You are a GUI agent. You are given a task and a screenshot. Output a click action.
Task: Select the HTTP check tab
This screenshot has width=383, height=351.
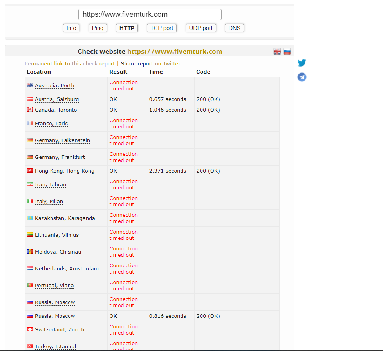tap(127, 28)
